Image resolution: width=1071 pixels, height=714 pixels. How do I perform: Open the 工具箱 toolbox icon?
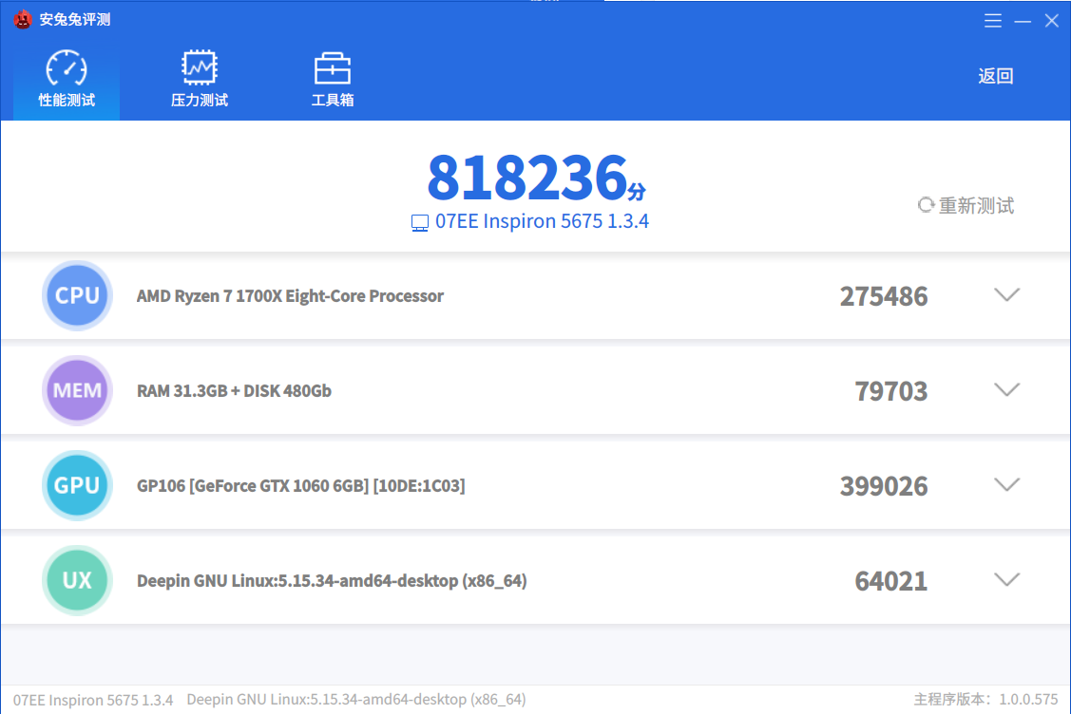point(332,76)
